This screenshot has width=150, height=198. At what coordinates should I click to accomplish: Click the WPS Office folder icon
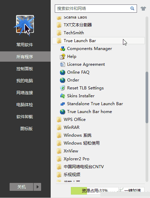tap(59, 120)
